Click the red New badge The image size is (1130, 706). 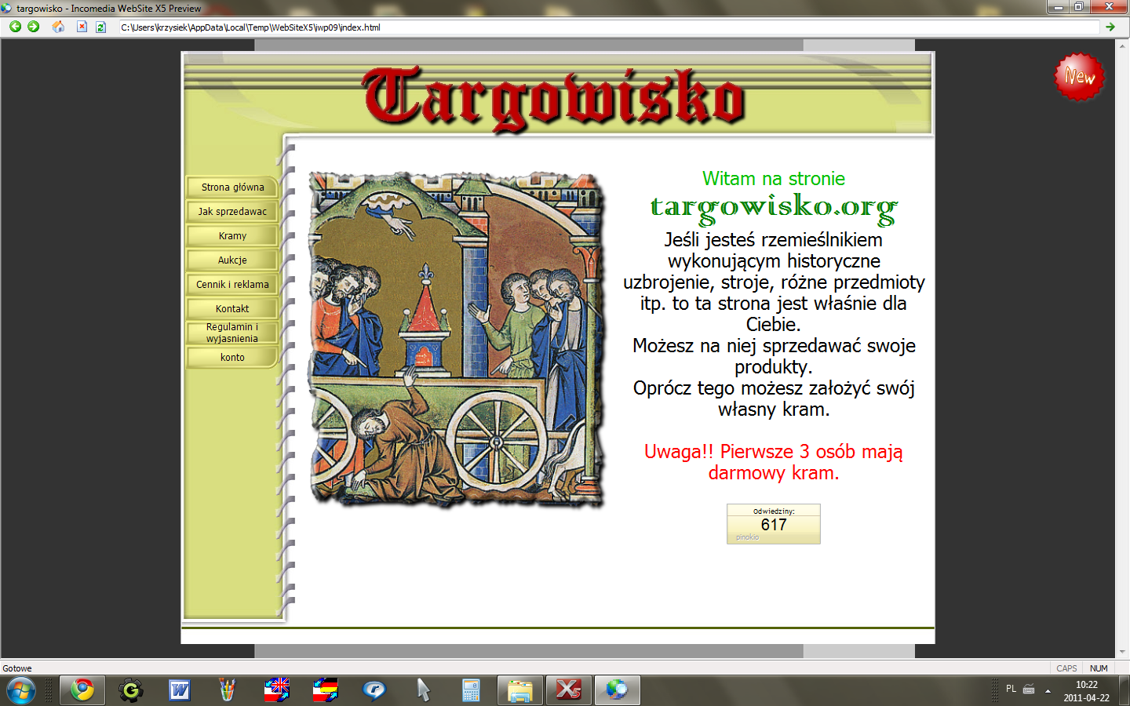click(x=1079, y=77)
